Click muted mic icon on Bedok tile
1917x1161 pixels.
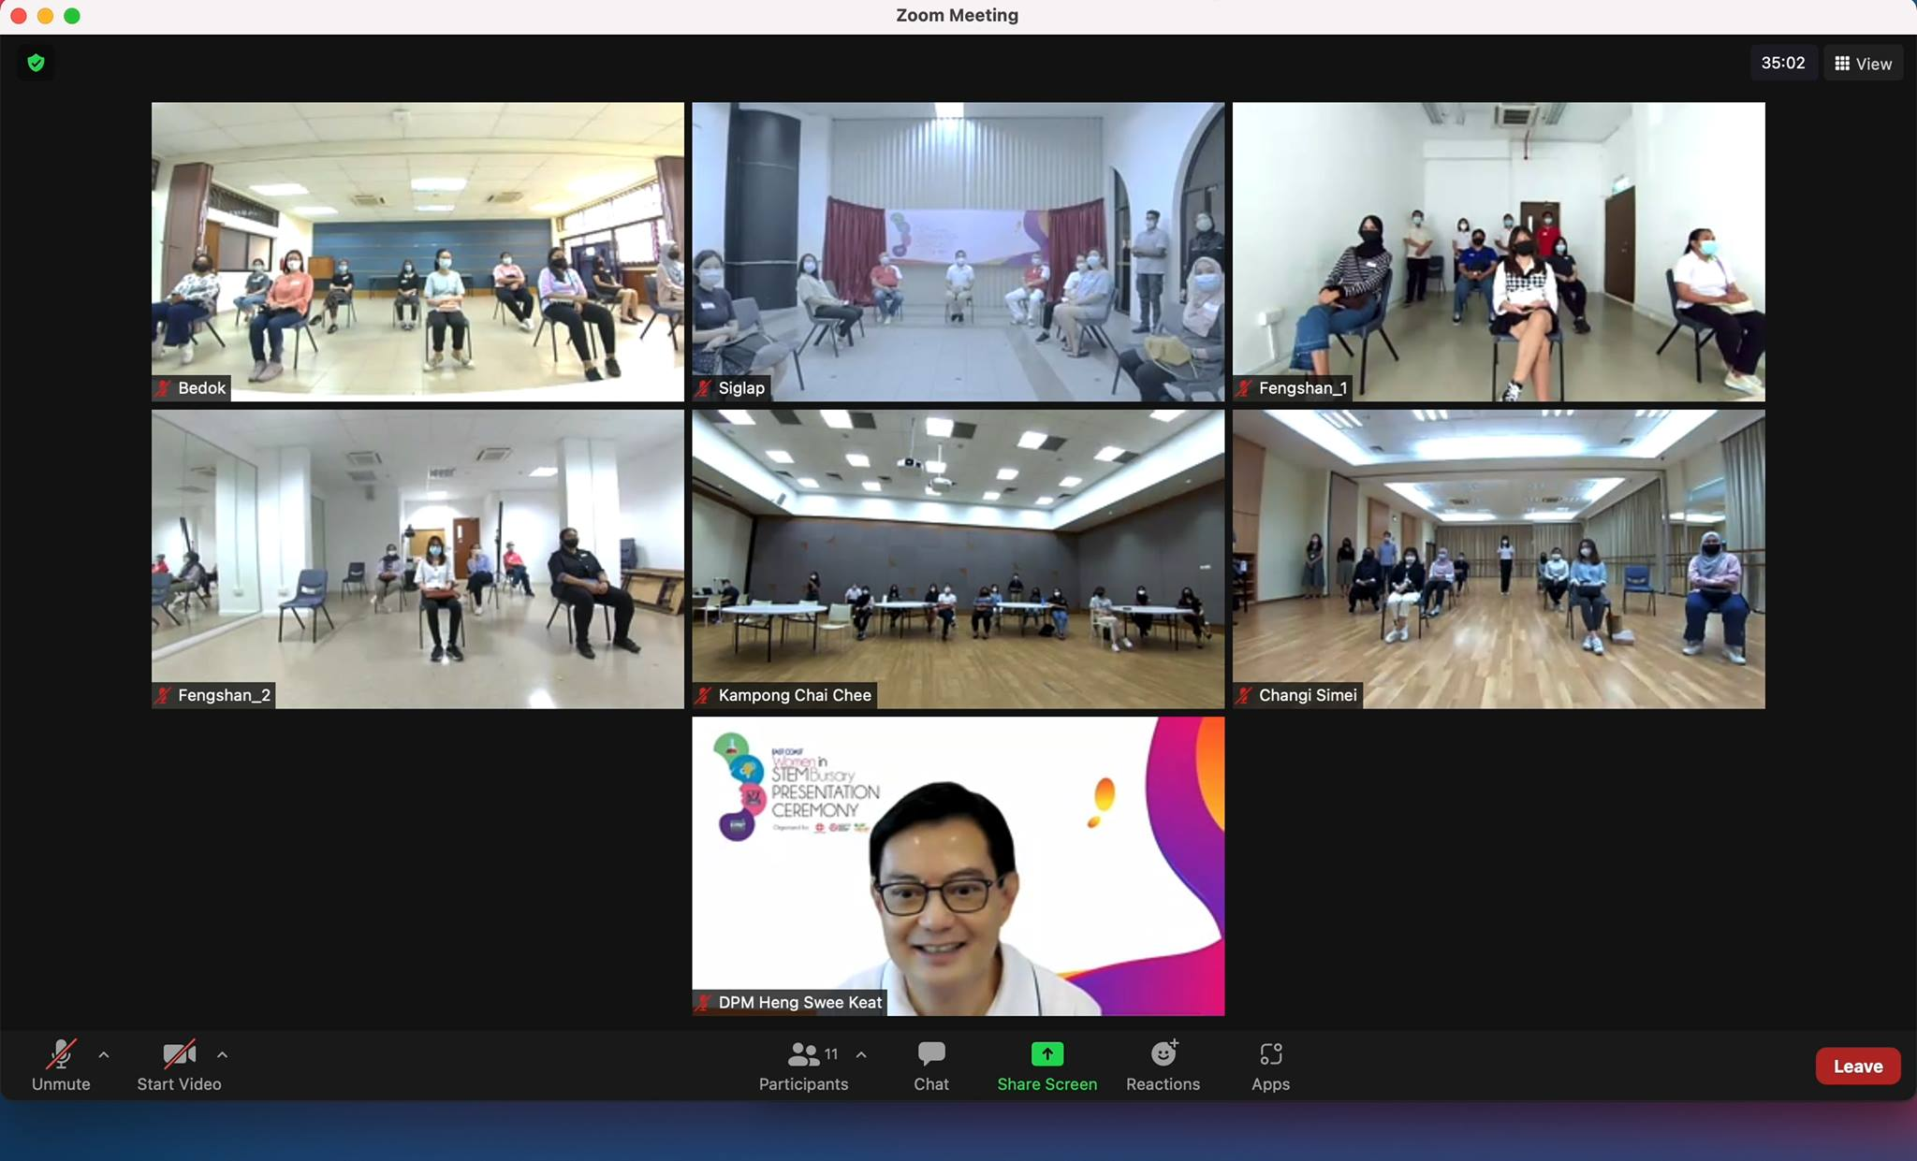(163, 387)
